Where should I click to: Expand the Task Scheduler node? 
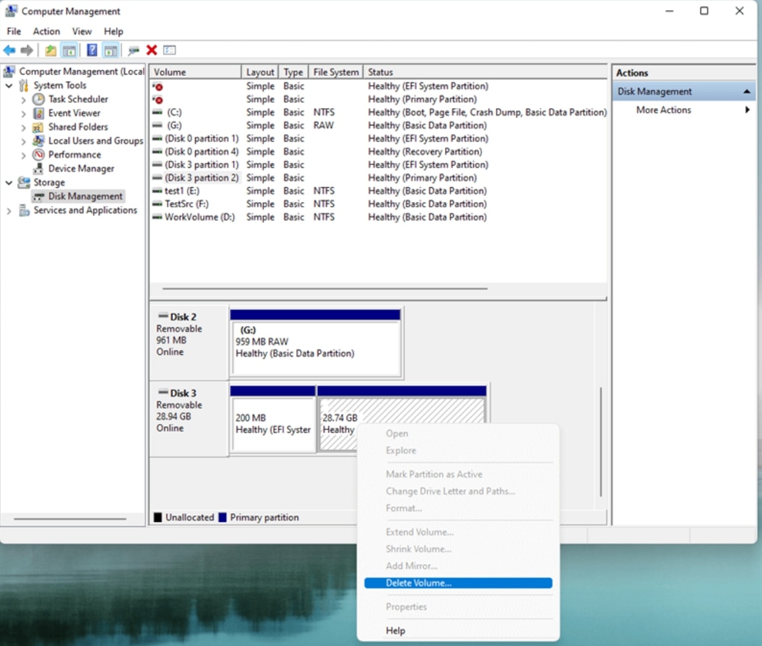point(23,100)
